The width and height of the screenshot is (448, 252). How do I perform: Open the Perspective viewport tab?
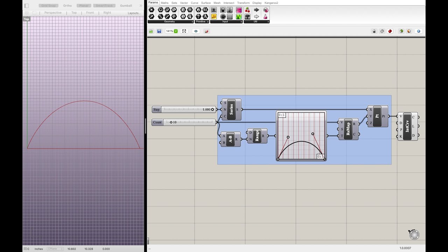coord(53,13)
